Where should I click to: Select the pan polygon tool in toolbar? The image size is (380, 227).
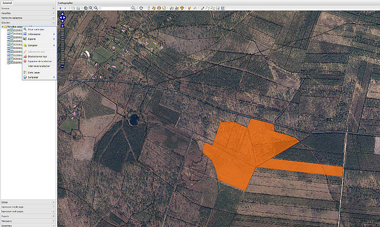(141, 8)
